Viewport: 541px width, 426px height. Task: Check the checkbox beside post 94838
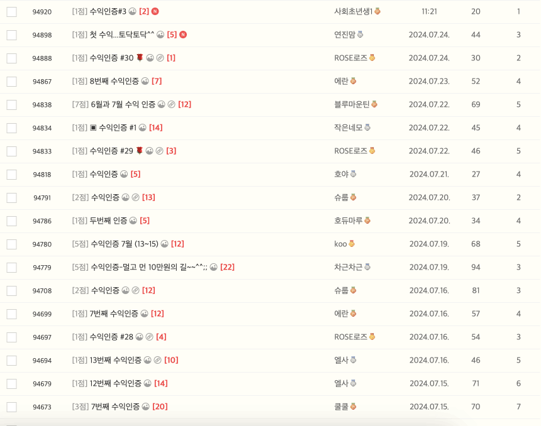click(x=11, y=104)
